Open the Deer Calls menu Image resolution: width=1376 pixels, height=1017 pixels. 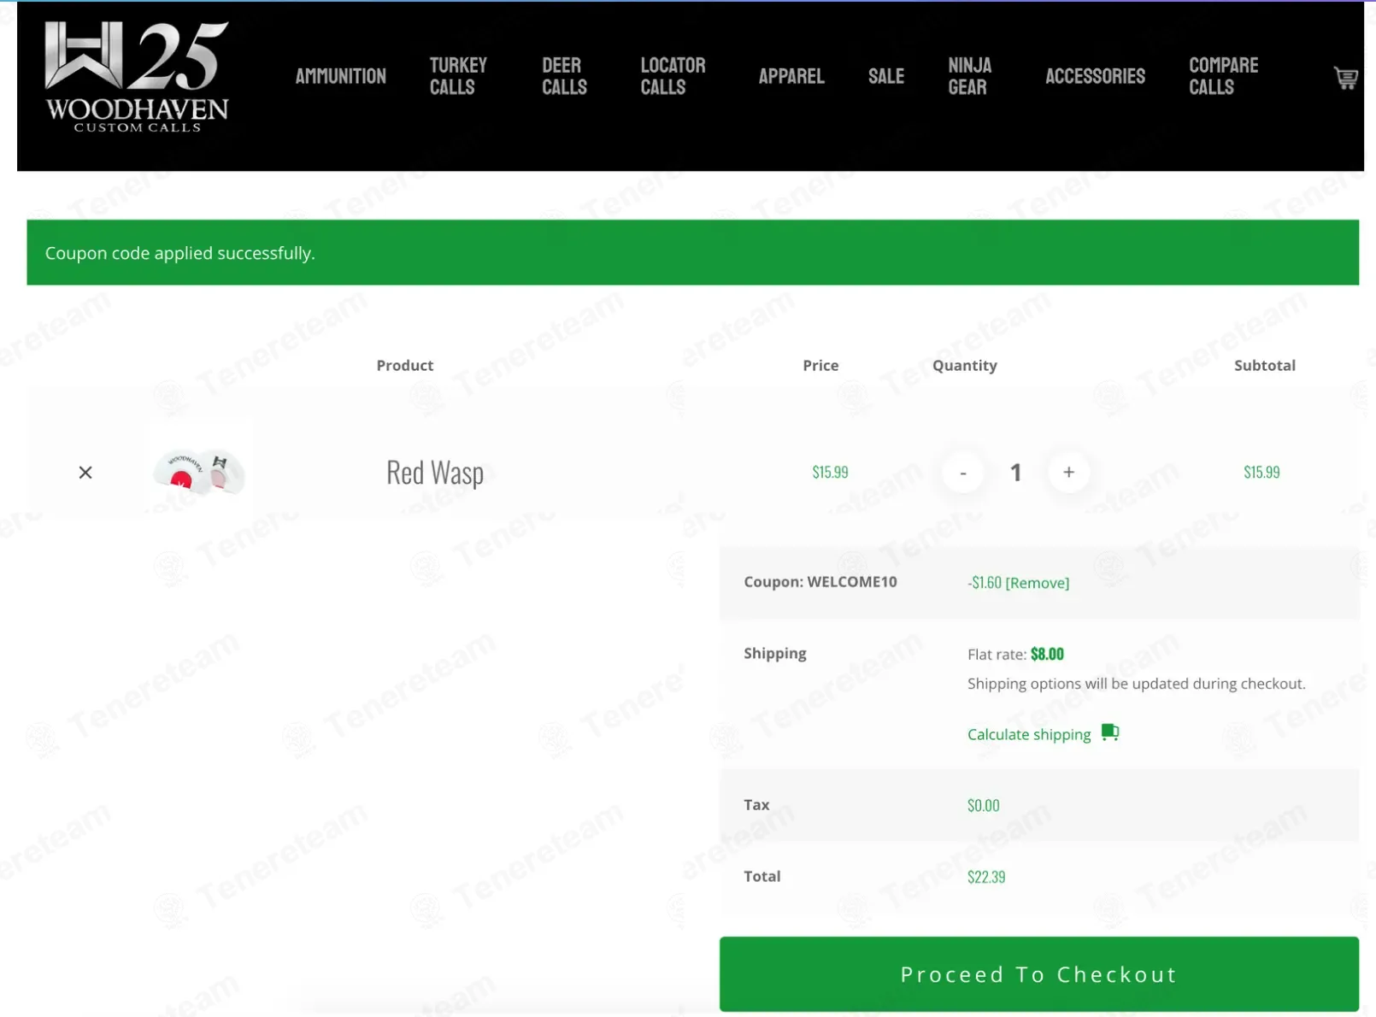pos(564,76)
